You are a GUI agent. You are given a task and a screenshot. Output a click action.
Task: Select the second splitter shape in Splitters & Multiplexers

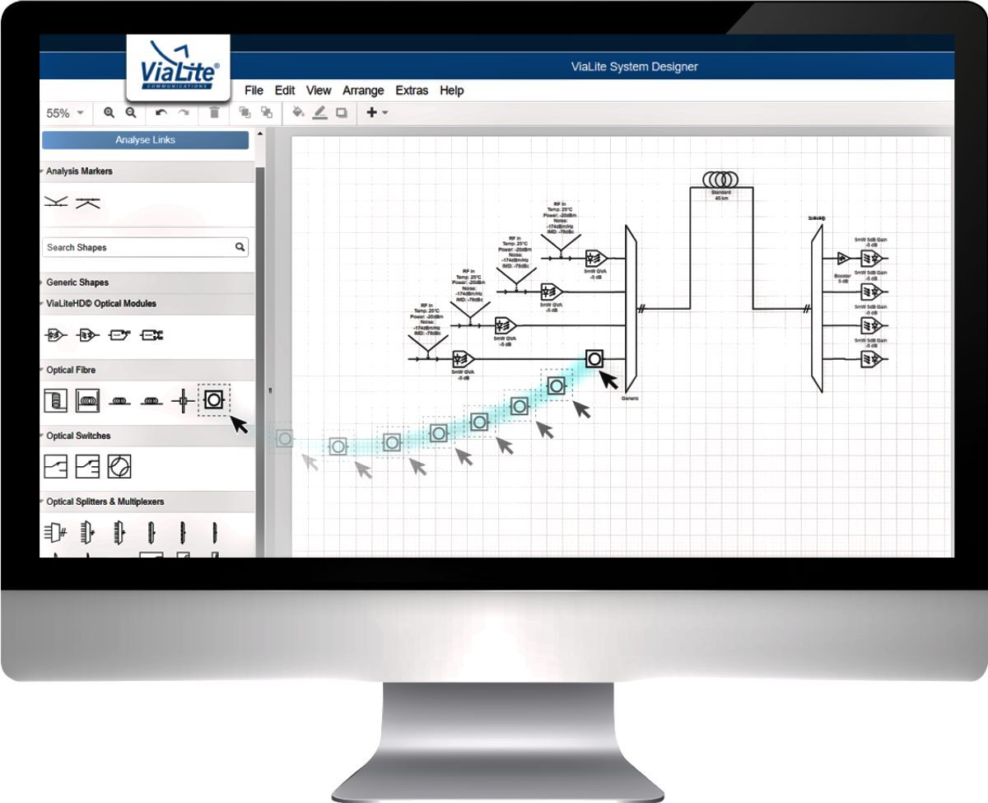(x=87, y=533)
